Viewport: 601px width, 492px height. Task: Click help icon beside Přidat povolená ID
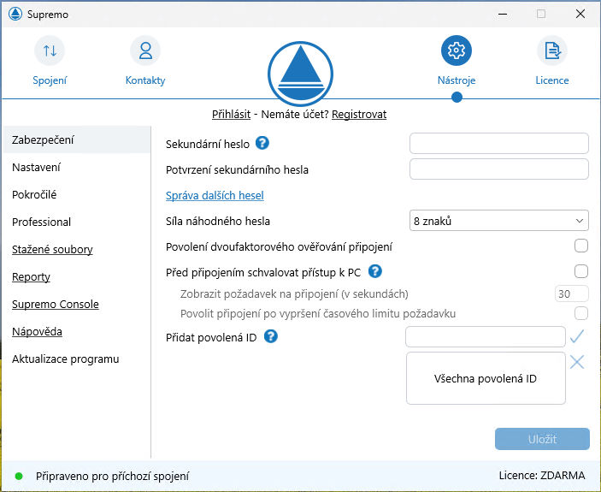[x=271, y=336]
